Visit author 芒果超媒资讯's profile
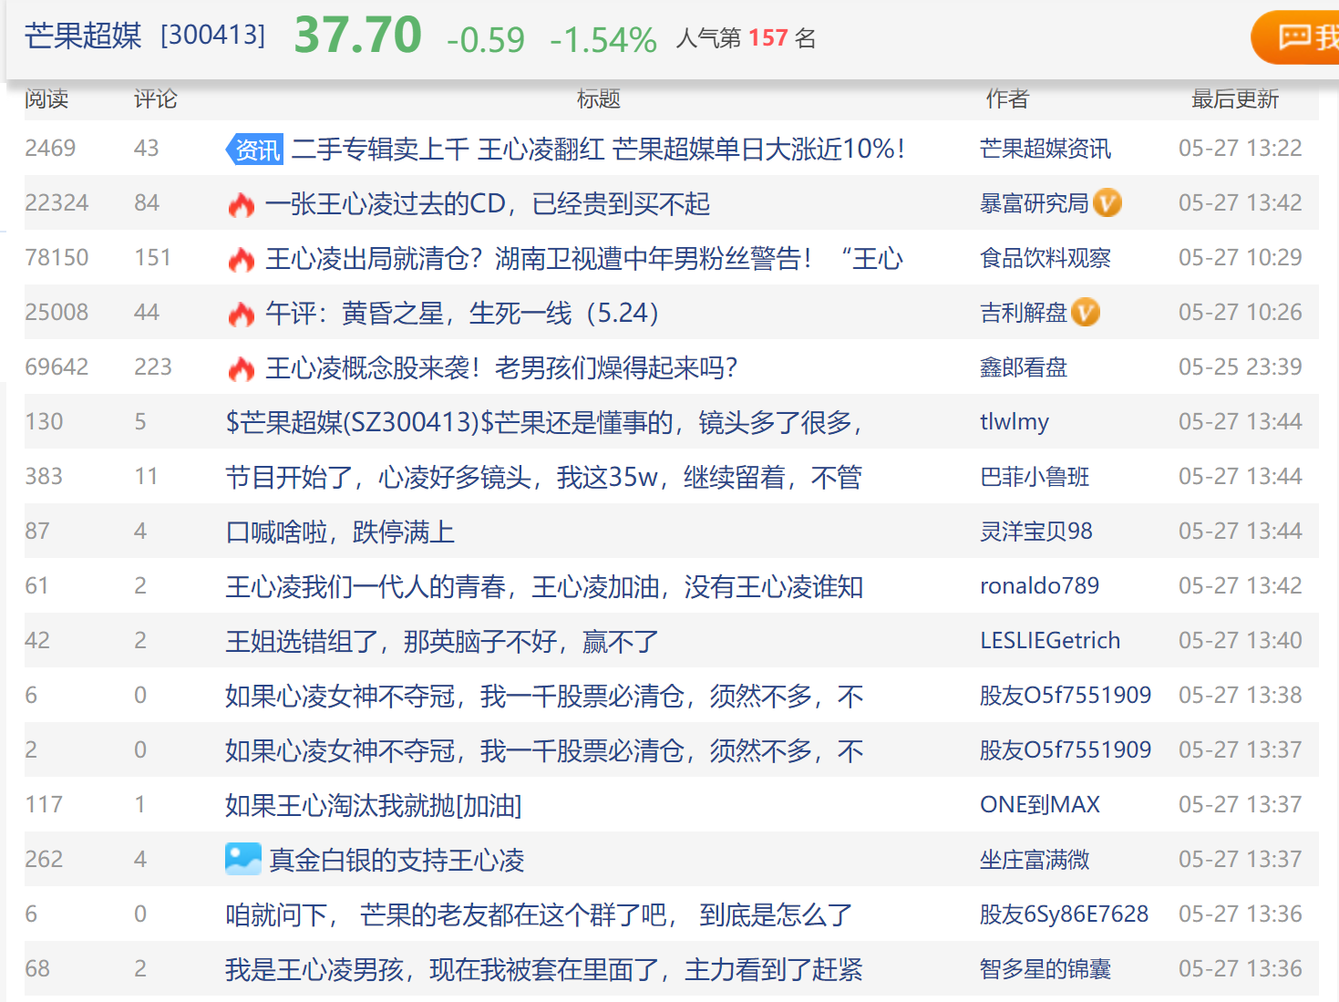The image size is (1339, 1002). pos(1045,149)
